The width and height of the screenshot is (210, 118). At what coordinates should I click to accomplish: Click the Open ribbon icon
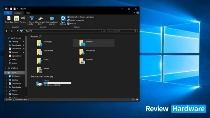[x=16, y=20]
